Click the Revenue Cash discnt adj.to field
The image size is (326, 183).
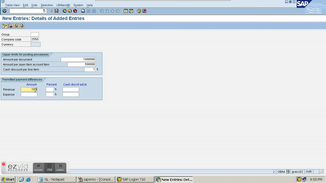[x=71, y=89]
